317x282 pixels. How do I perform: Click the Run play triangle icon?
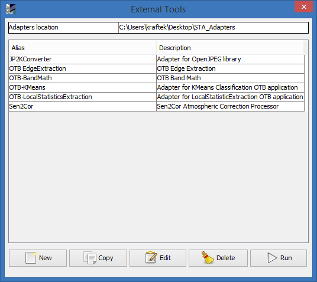(x=272, y=258)
